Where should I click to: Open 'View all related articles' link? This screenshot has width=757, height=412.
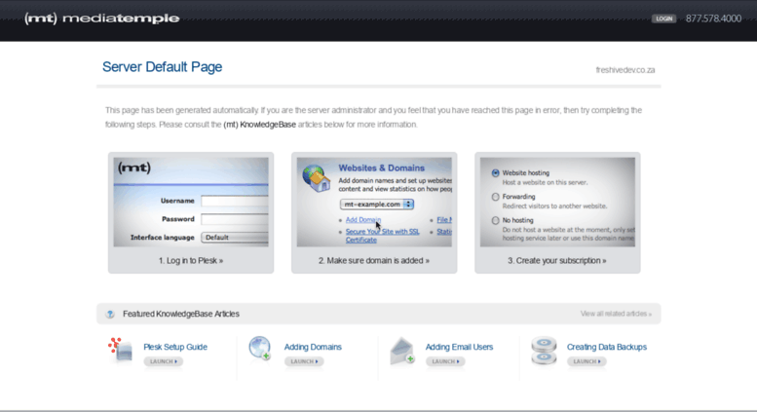click(616, 314)
